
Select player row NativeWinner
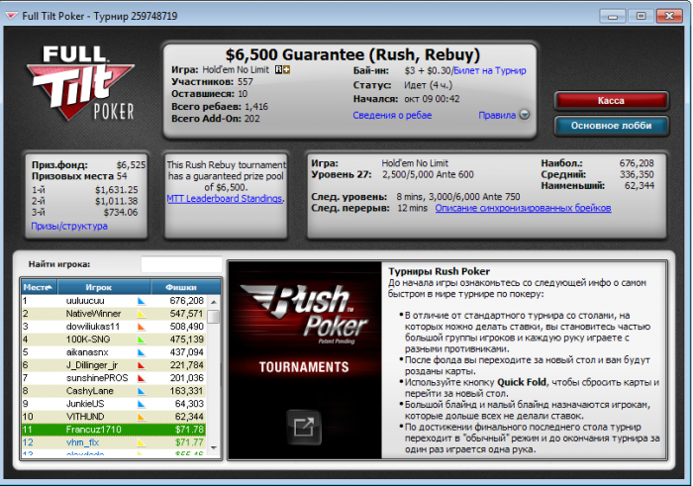click(x=114, y=314)
